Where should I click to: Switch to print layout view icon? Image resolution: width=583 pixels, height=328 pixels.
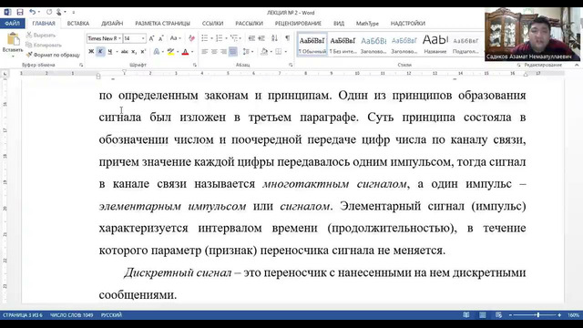click(x=483, y=315)
